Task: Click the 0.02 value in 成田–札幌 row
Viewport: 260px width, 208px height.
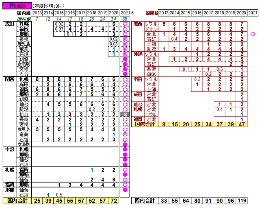Action: point(59,24)
